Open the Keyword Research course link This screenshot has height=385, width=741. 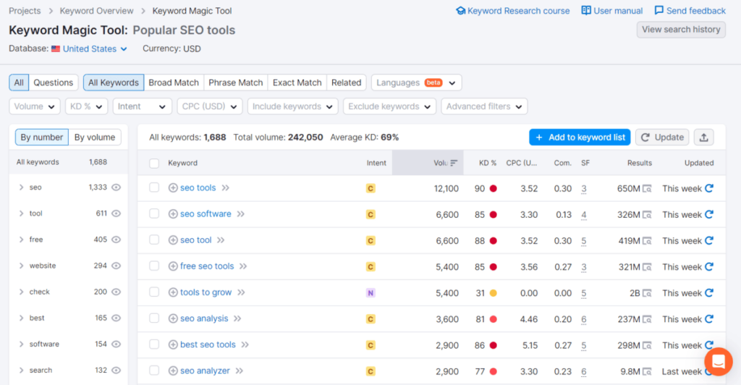(x=513, y=11)
